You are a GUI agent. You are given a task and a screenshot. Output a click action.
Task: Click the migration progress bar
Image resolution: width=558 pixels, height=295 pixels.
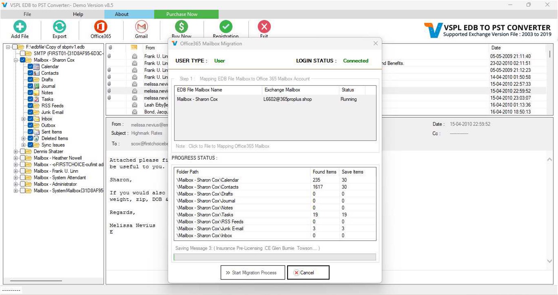coord(275,257)
